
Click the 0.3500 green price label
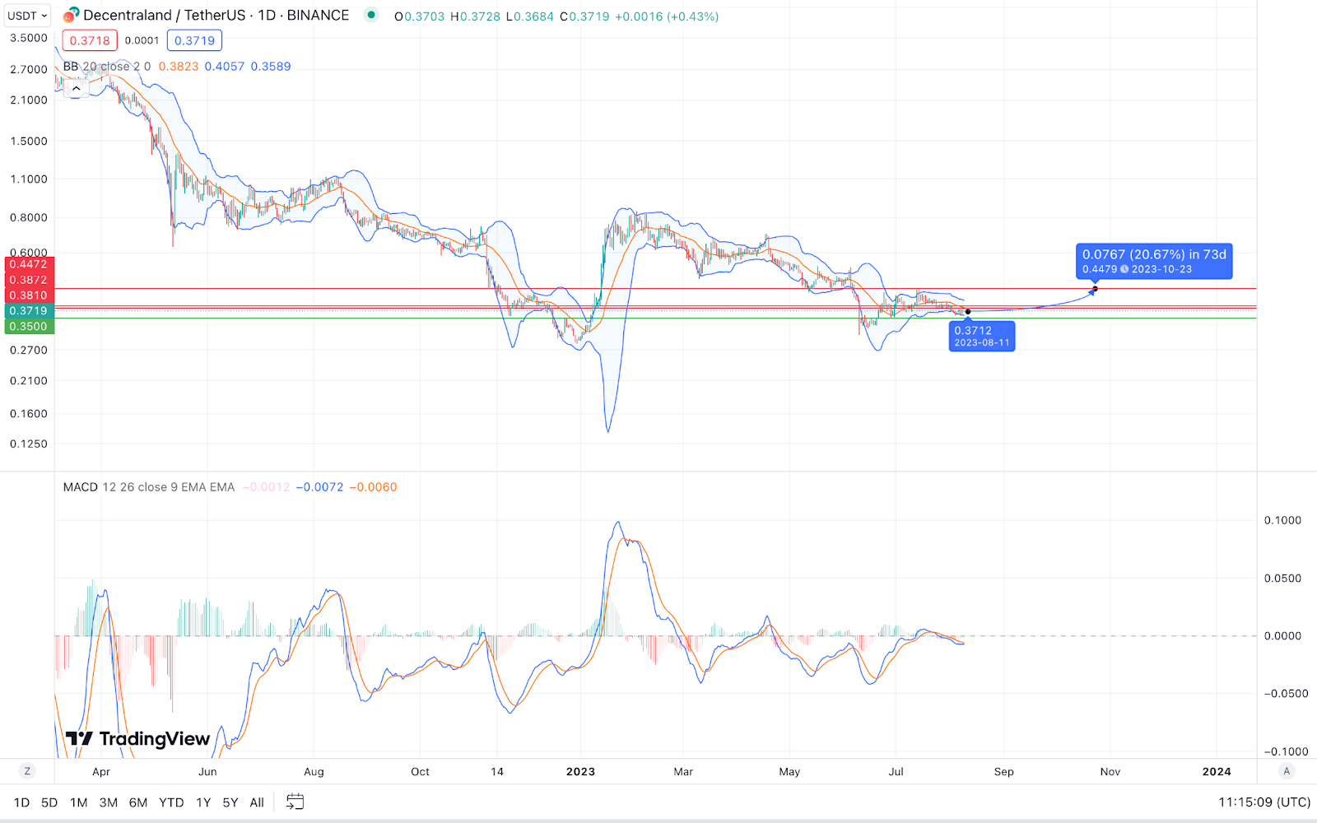[x=30, y=327]
